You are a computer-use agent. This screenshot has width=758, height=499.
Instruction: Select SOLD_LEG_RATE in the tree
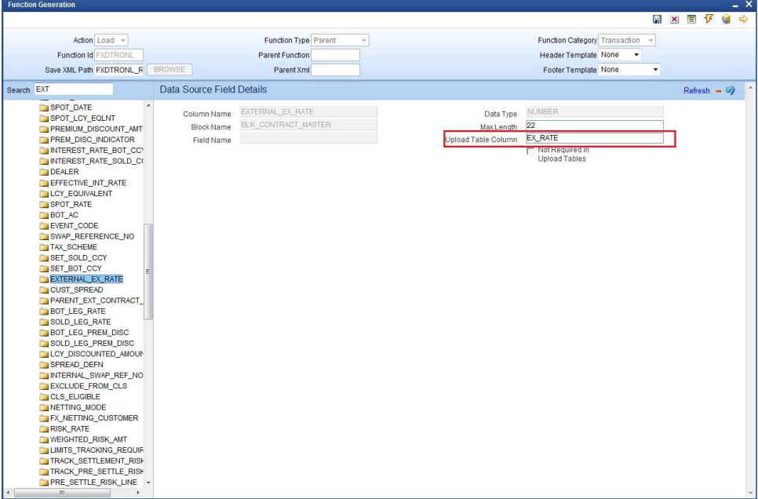[80, 322]
